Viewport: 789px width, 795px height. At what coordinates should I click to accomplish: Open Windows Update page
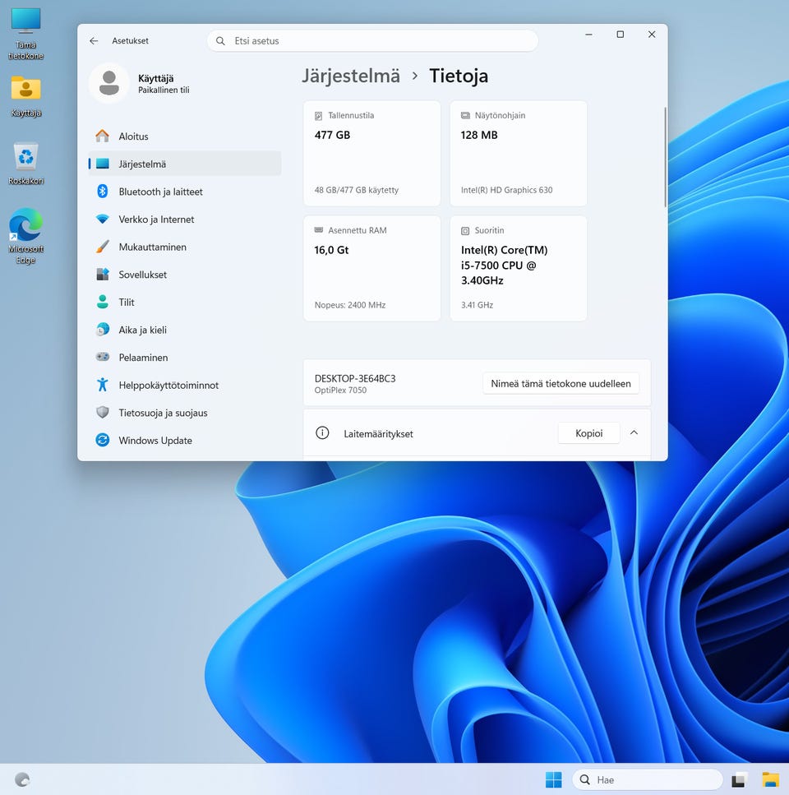[155, 441]
